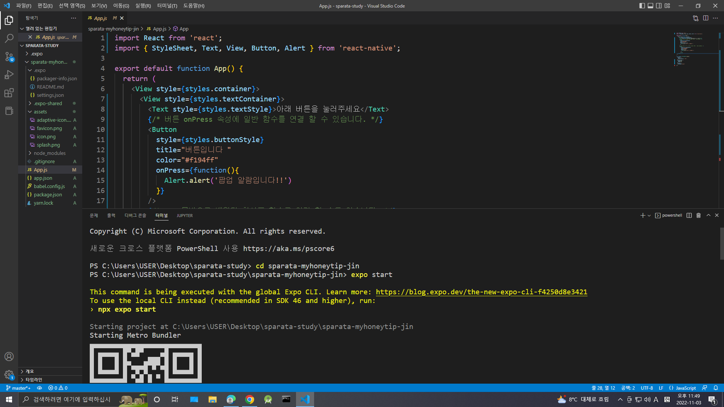
Task: Open the terminal launch profile dropdown
Action: 649,216
